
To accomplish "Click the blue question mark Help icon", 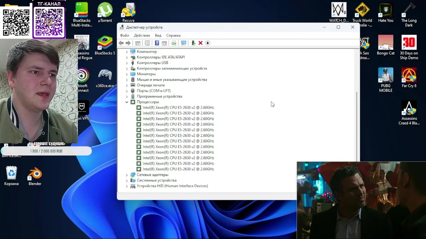I will (157, 43).
